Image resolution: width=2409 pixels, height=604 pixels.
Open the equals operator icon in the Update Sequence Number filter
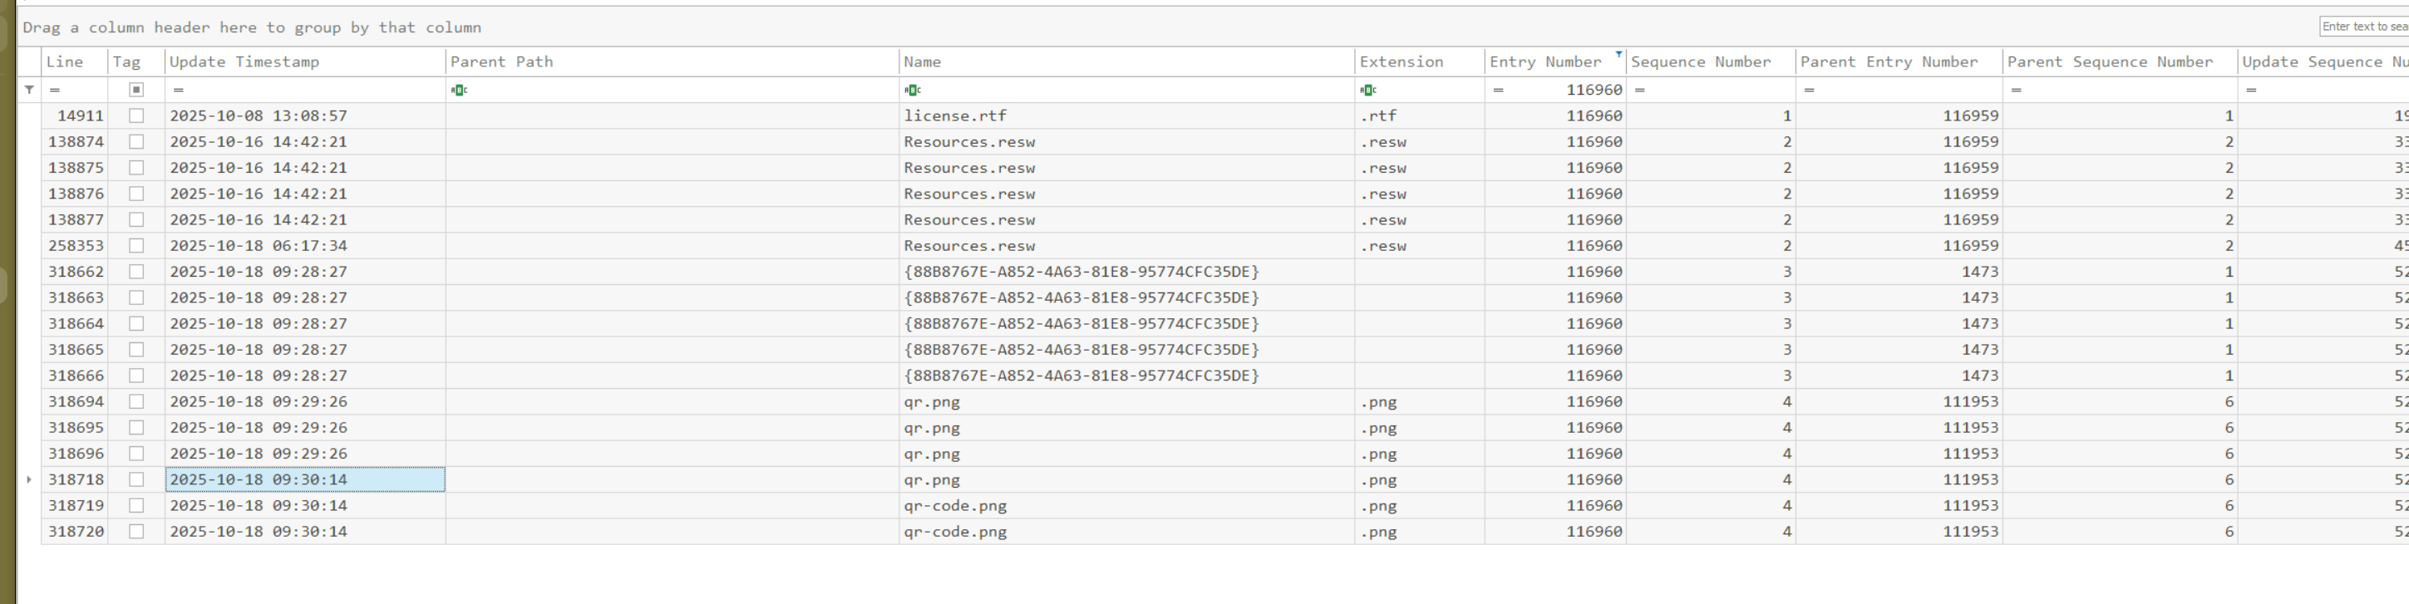coord(2251,90)
